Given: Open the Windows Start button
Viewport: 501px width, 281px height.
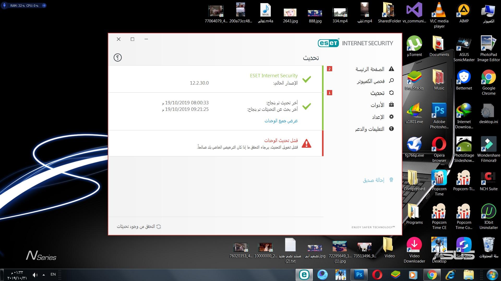Looking at the screenshot, I should pyautogui.click(x=492, y=274).
